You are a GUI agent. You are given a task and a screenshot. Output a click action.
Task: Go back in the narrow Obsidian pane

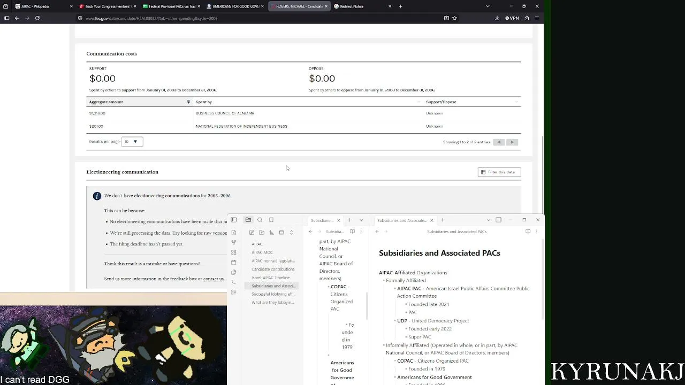[x=310, y=232]
